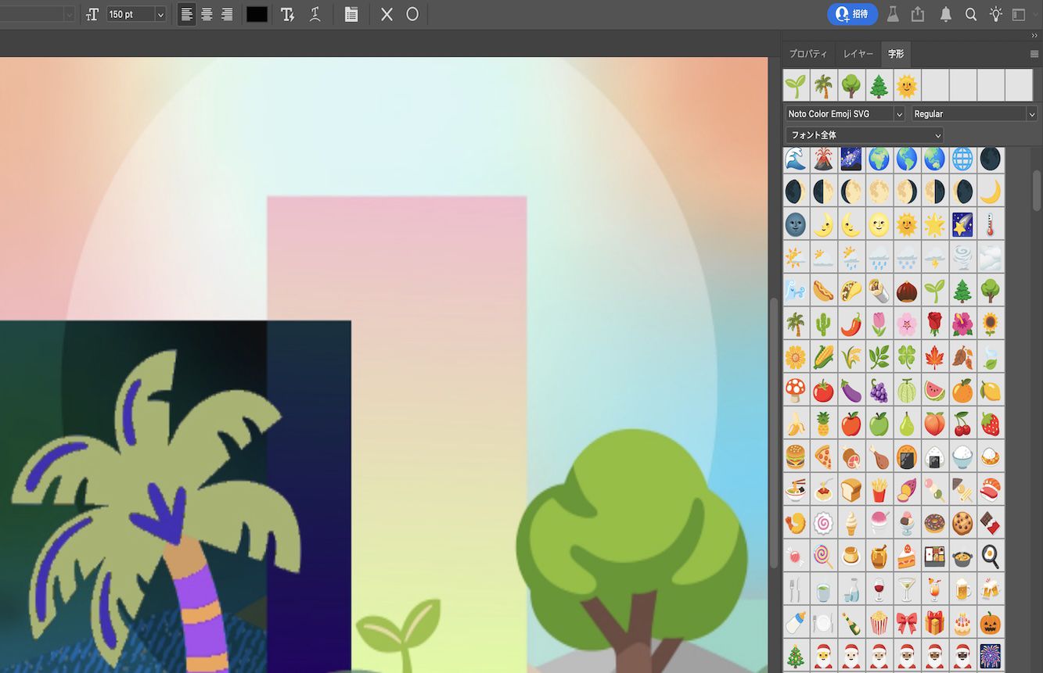The image size is (1043, 673).
Task: Insert the volcano emoji glyph
Action: (x=823, y=159)
